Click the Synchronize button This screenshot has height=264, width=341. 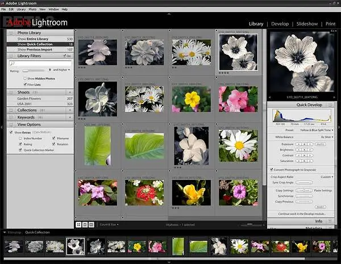point(304,196)
